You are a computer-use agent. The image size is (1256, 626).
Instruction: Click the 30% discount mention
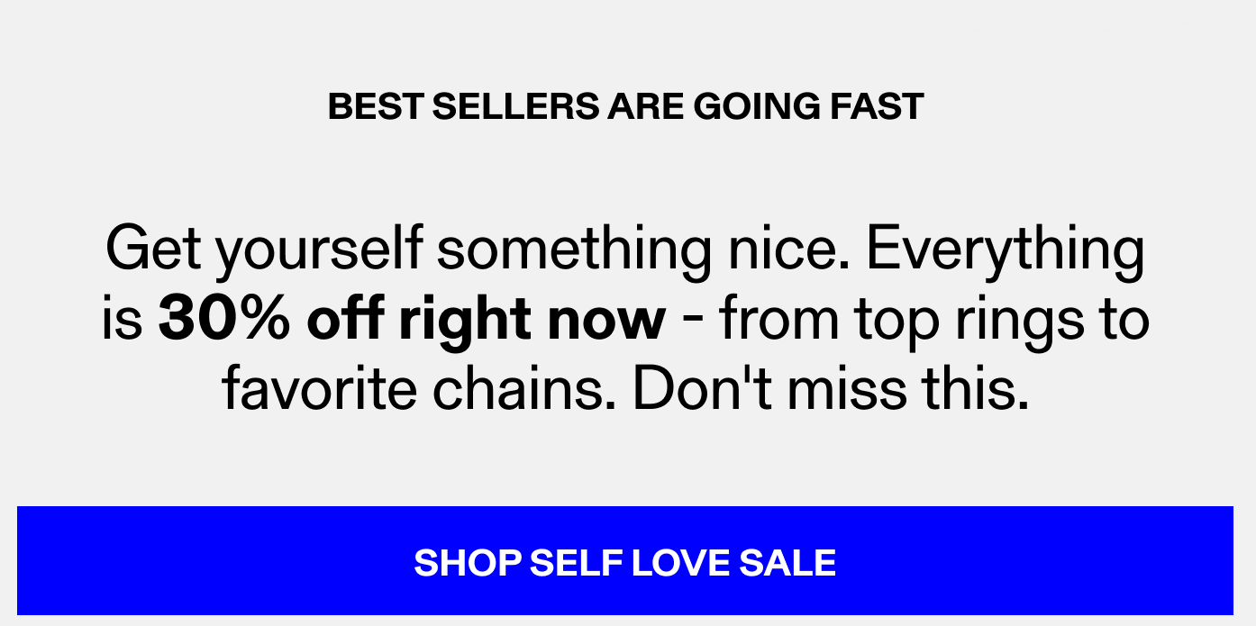click(225, 317)
